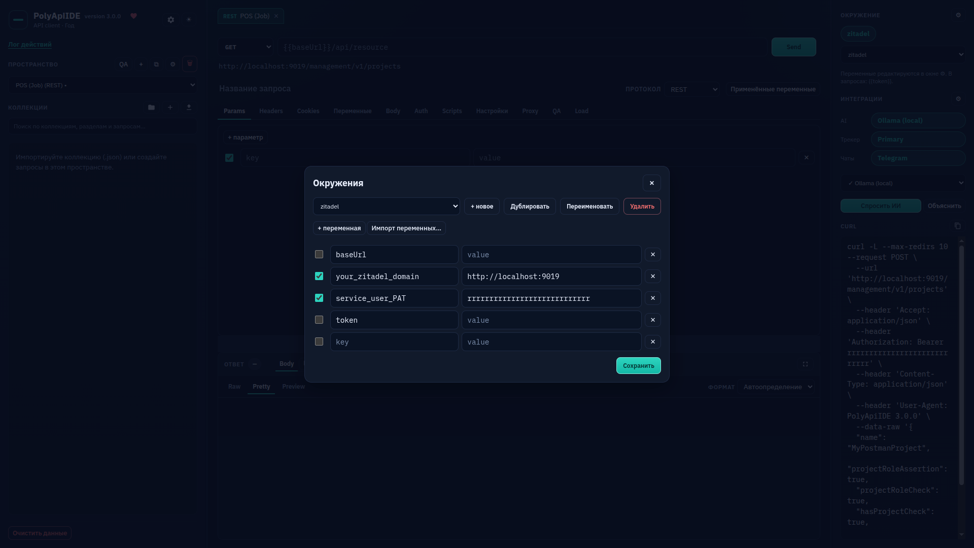Open the GET method dropdown
Viewport: 974px width, 548px height.
(x=246, y=47)
